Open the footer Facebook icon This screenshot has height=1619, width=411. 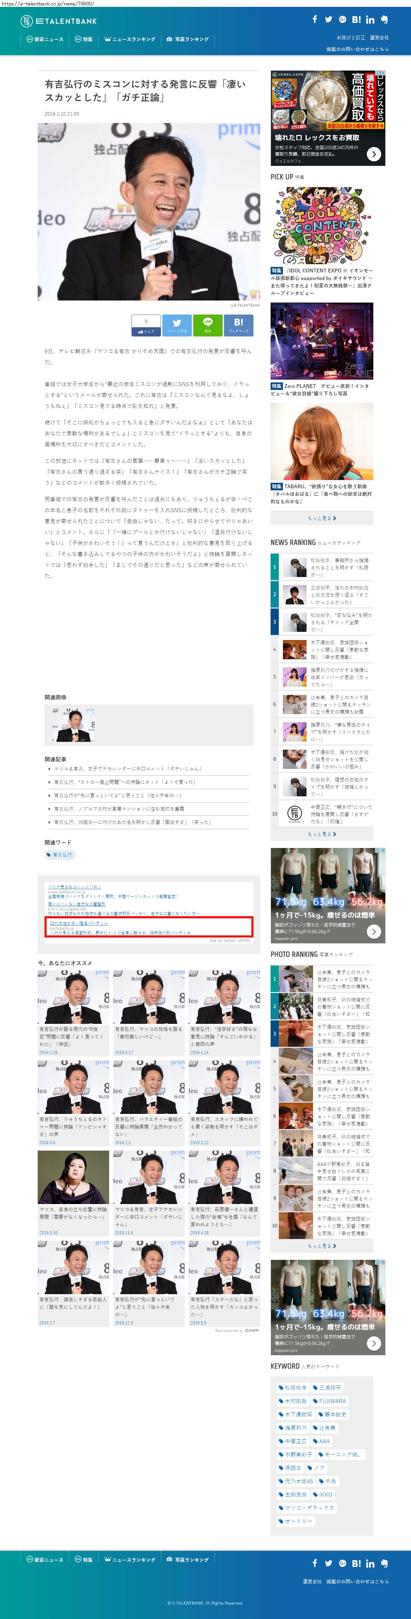(315, 1563)
